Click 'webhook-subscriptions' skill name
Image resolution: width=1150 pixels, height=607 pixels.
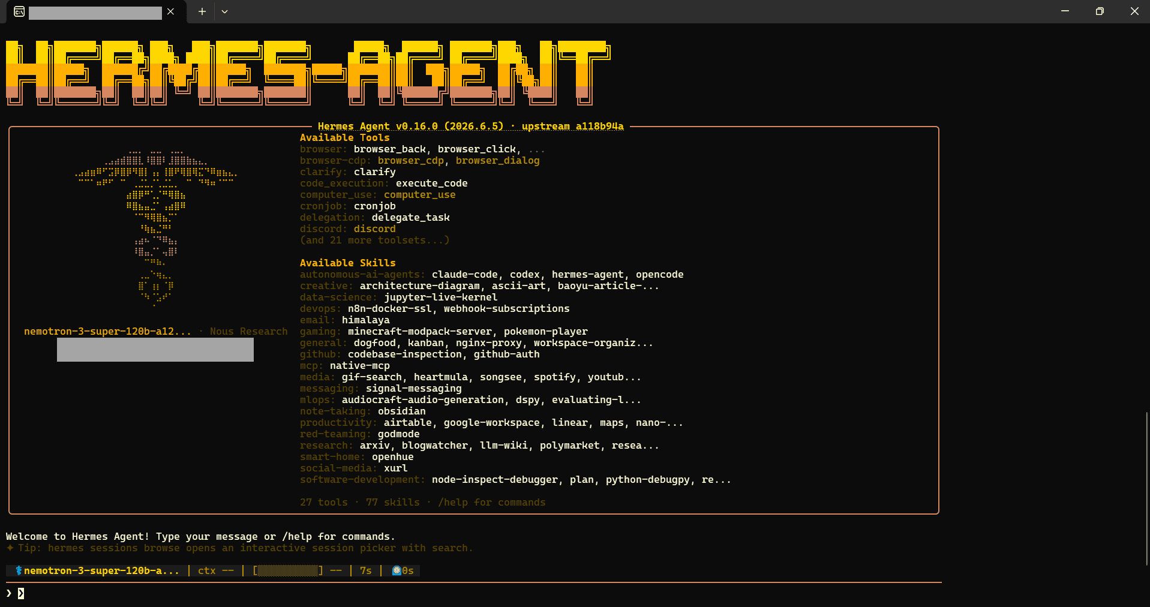click(x=506, y=308)
